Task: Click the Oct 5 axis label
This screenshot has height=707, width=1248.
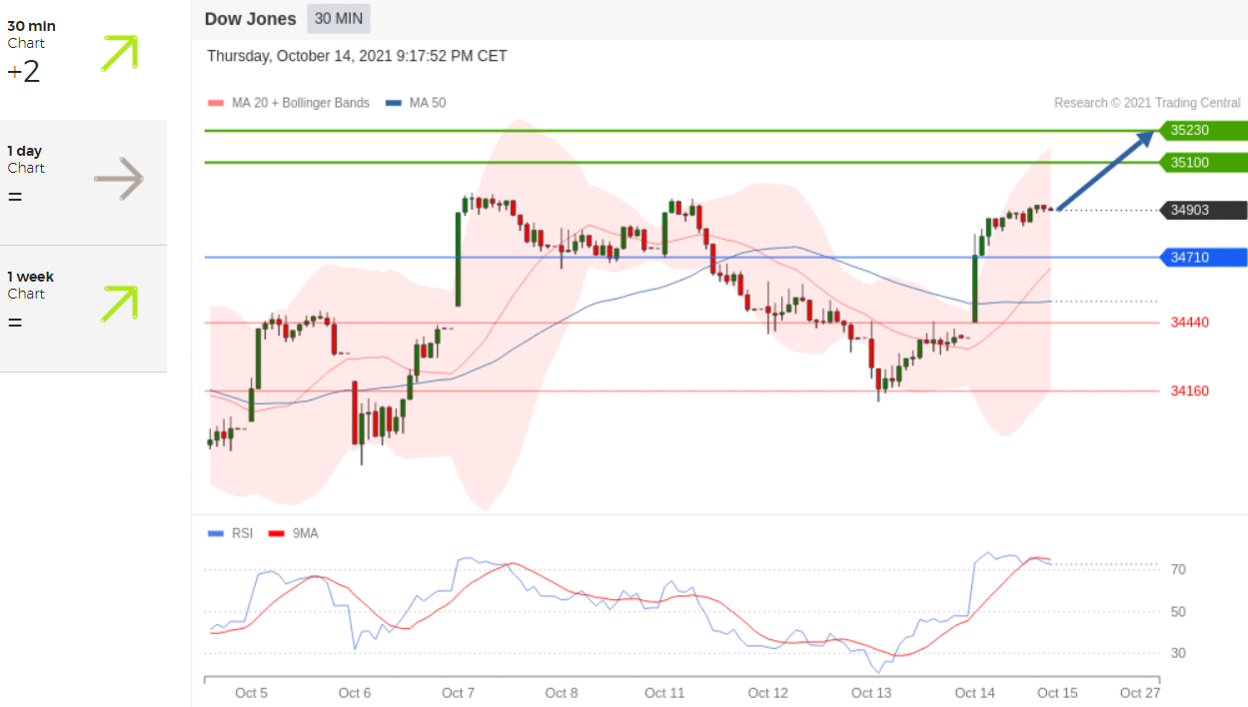Action: 251,693
